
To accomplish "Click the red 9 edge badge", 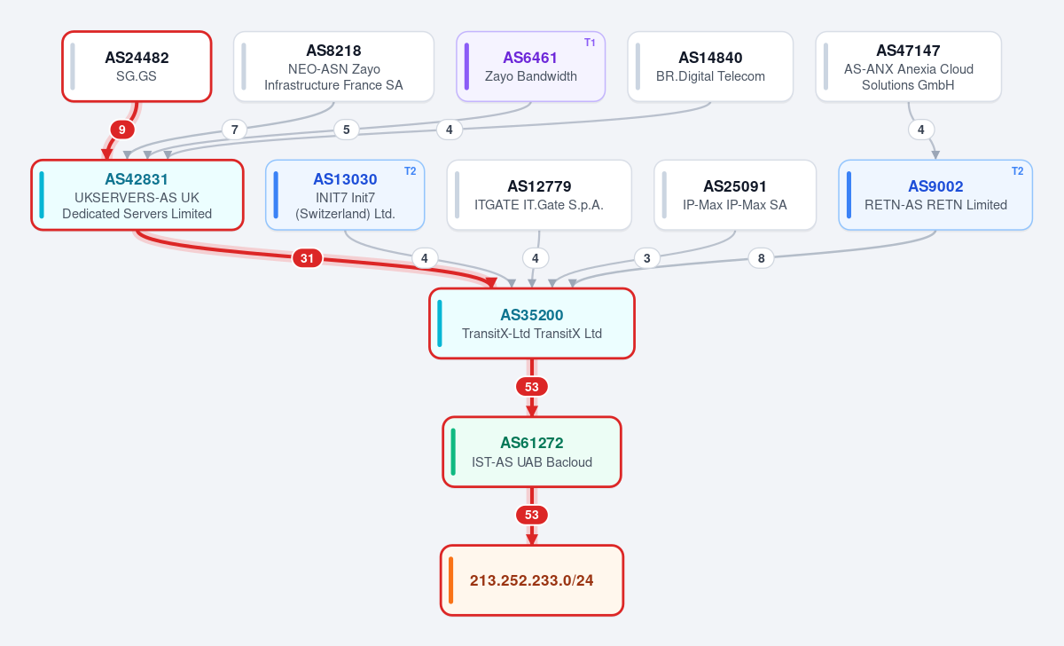I will pyautogui.click(x=122, y=130).
